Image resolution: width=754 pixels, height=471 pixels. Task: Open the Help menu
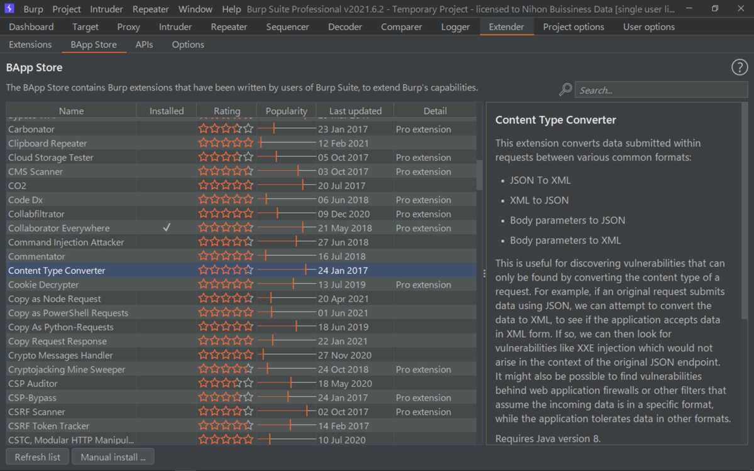click(231, 9)
